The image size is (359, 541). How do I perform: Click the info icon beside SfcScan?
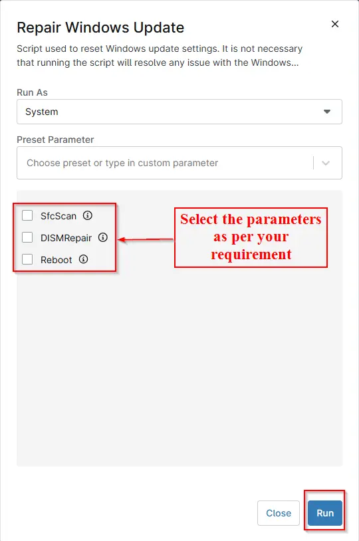point(88,215)
